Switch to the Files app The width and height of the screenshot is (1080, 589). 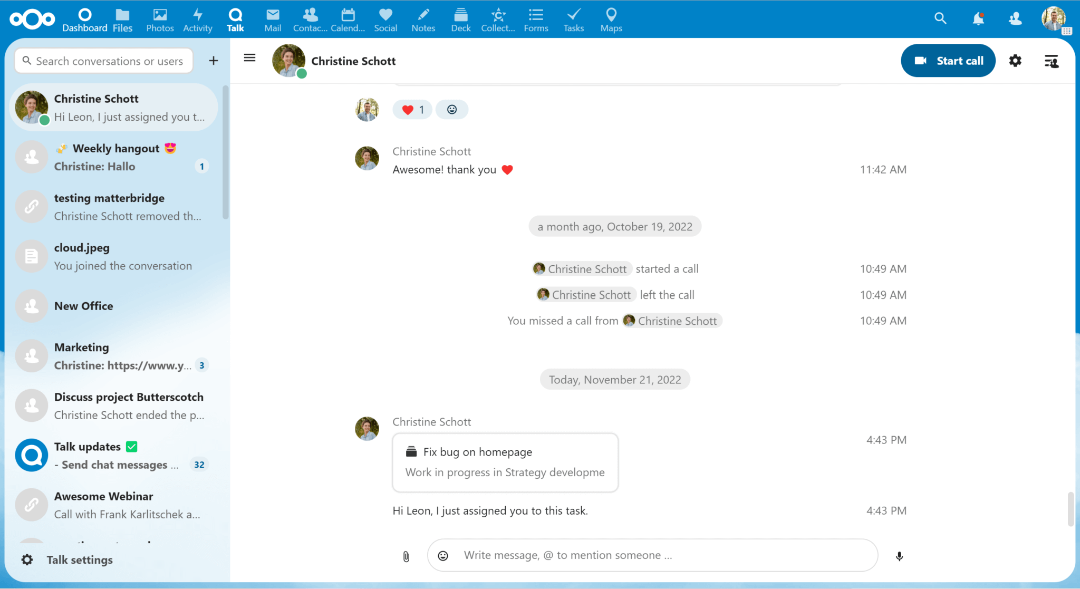[122, 20]
